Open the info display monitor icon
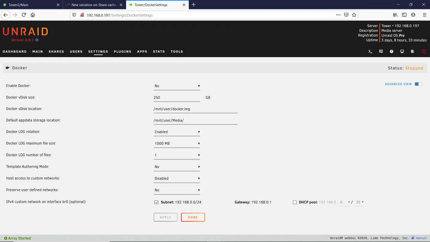 [402, 52]
